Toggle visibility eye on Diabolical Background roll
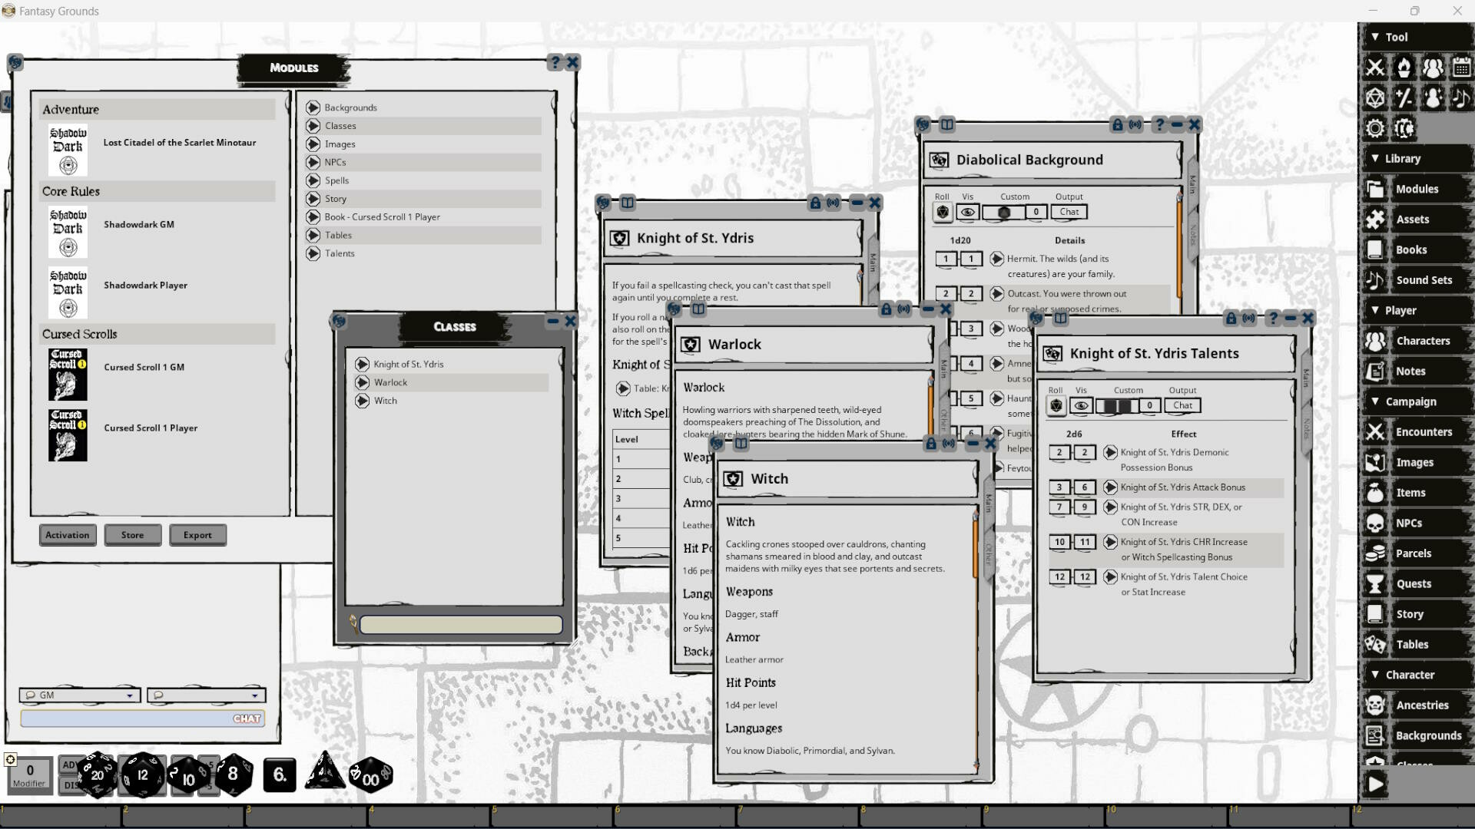This screenshot has height=829, width=1475. pos(967,212)
